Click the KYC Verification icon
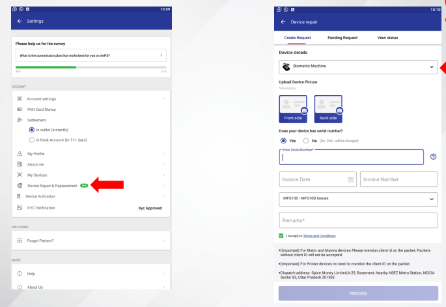446x307 pixels. 20,208
